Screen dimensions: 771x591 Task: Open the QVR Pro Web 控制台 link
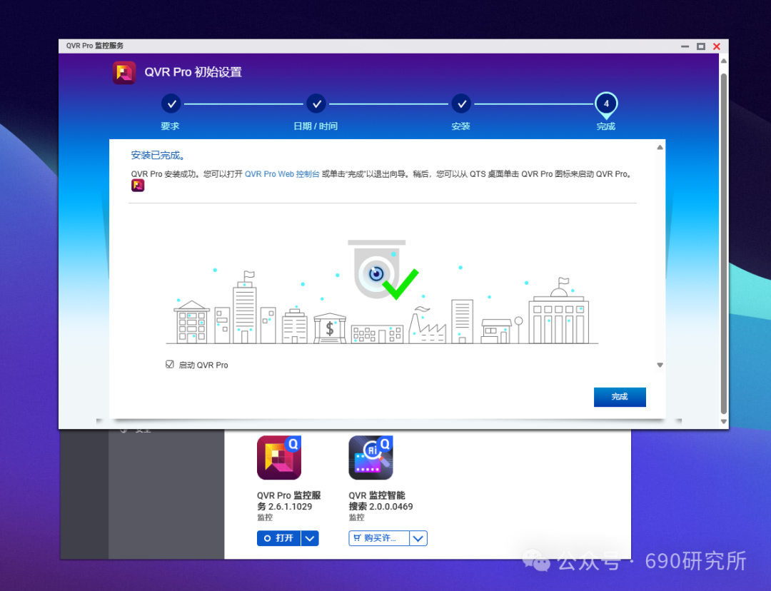point(282,174)
